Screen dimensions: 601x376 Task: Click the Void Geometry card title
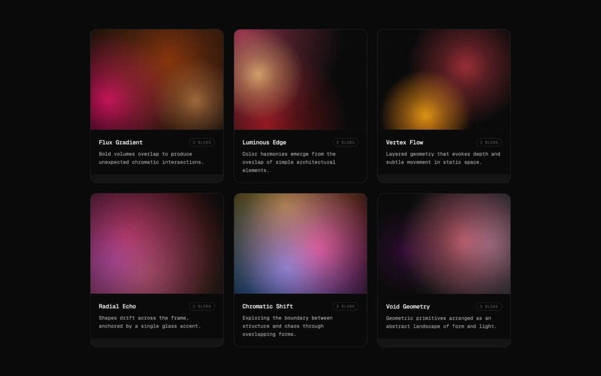pyautogui.click(x=408, y=306)
